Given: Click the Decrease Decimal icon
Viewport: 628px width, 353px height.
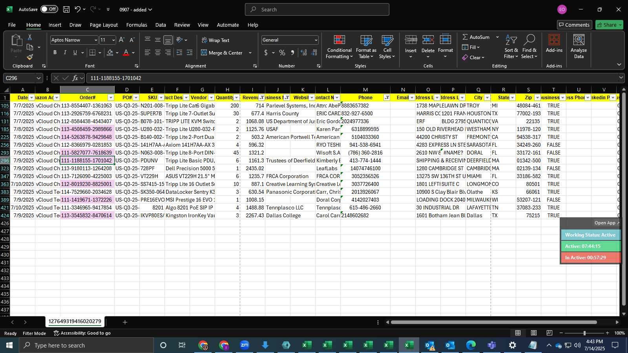Looking at the screenshot, I should point(314,53).
